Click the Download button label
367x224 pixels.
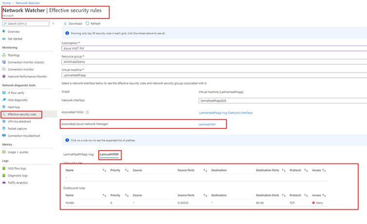tap(75, 24)
